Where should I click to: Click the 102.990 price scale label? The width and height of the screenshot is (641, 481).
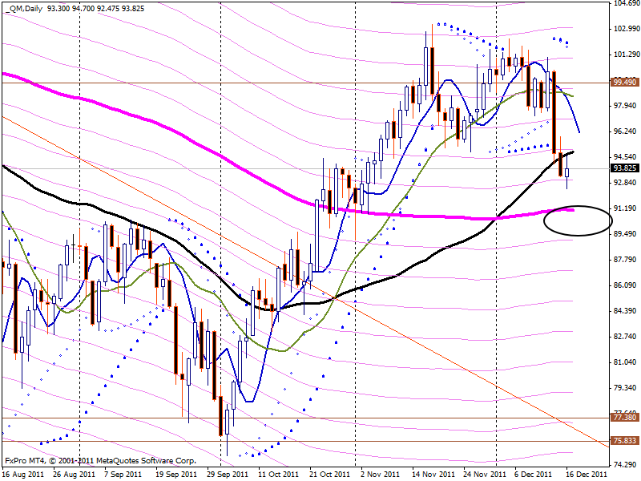626,28
